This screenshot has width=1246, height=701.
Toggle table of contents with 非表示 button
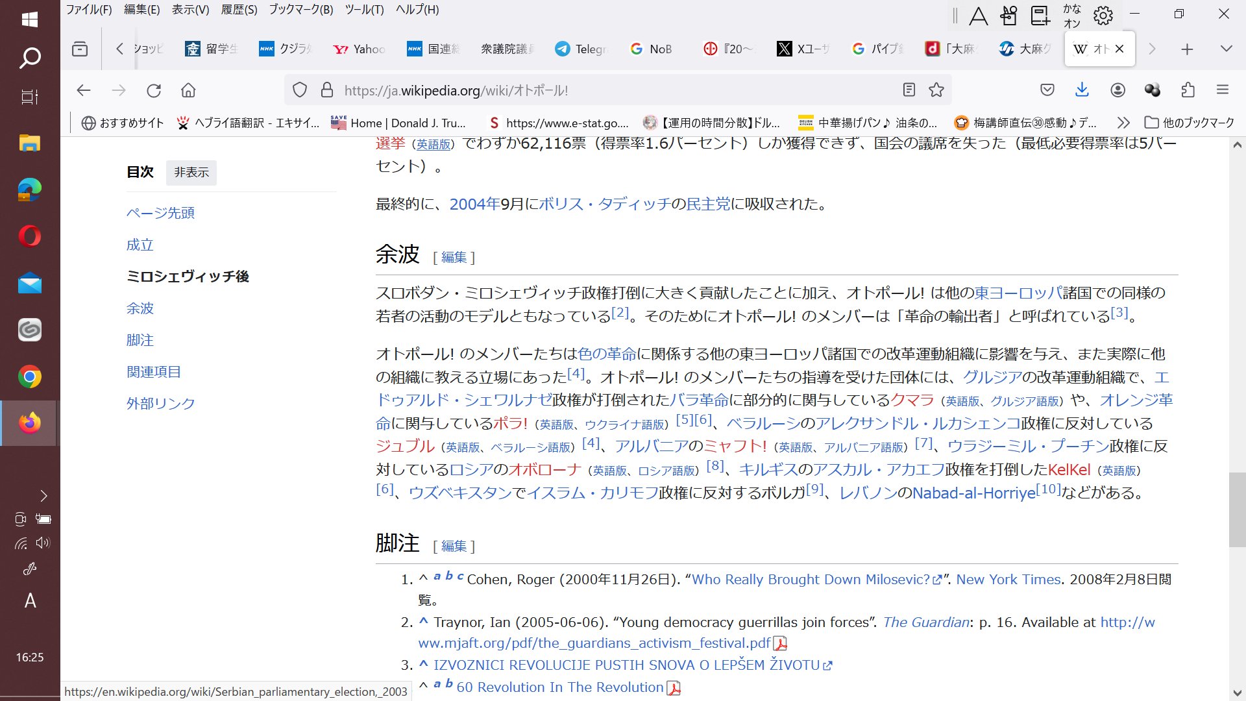tap(191, 173)
